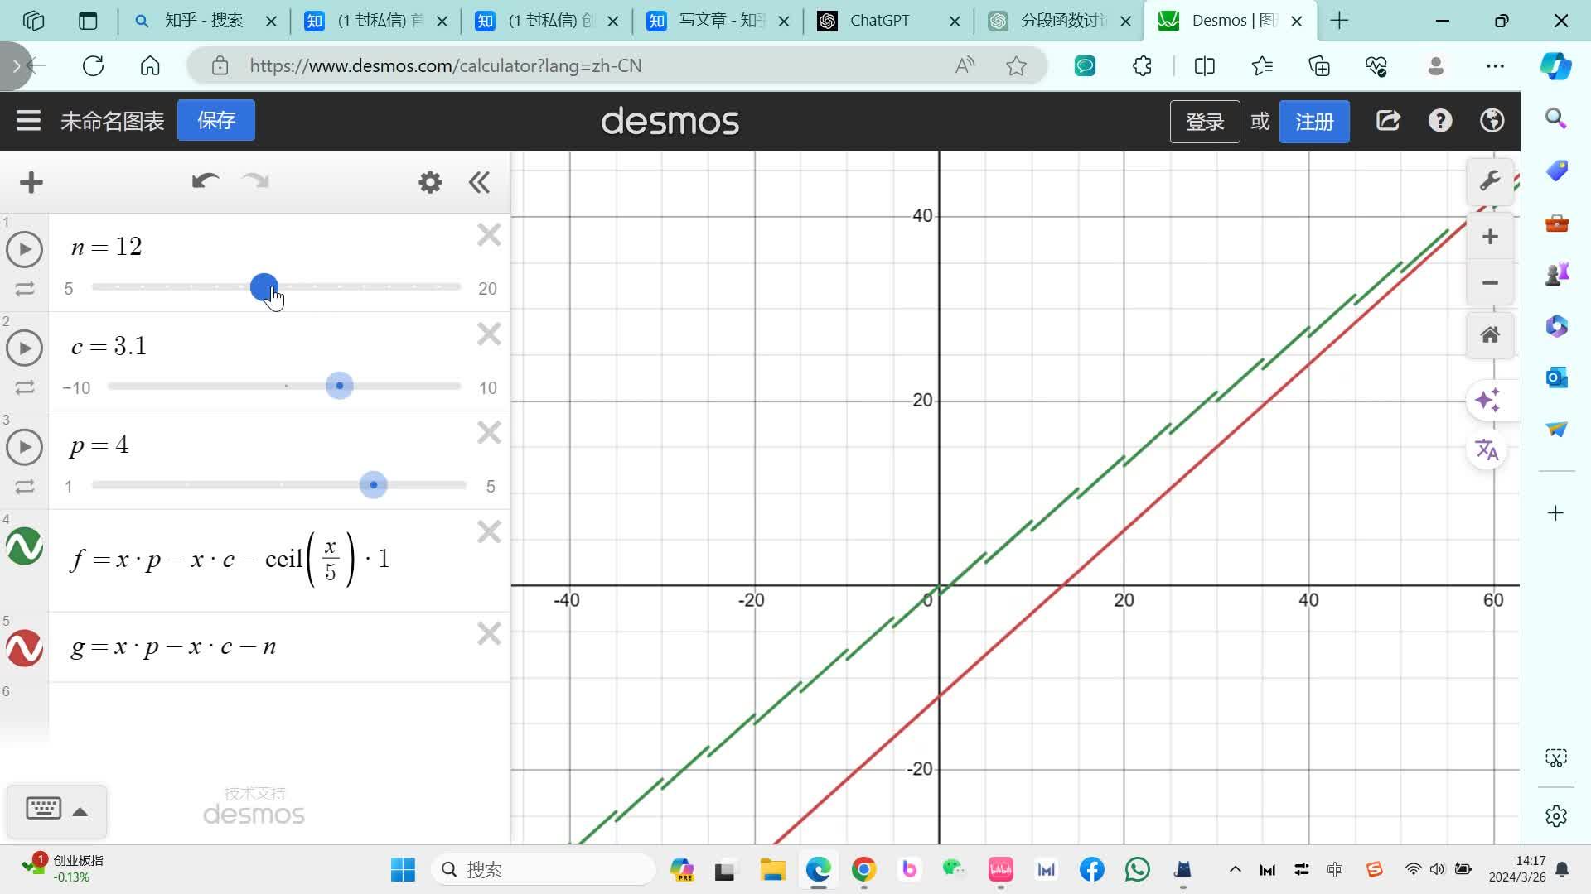Delete the p = 4 expression
Viewport: 1591px width, 894px height.
click(489, 433)
